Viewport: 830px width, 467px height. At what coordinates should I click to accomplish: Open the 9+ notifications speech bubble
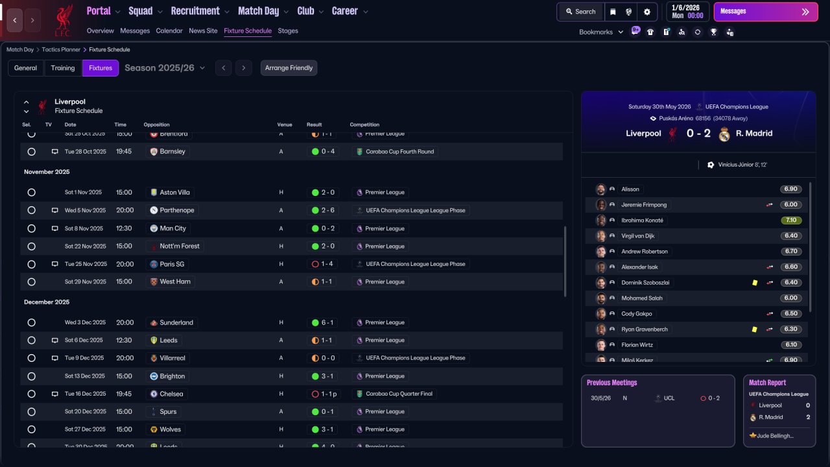pos(635,30)
